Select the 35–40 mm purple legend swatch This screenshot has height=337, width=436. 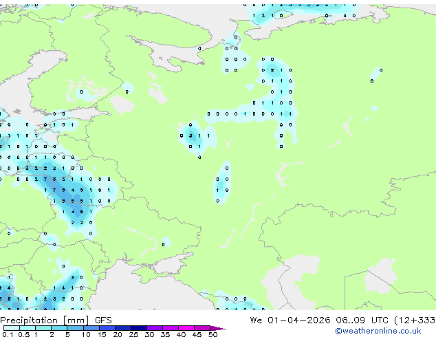click(x=170, y=328)
